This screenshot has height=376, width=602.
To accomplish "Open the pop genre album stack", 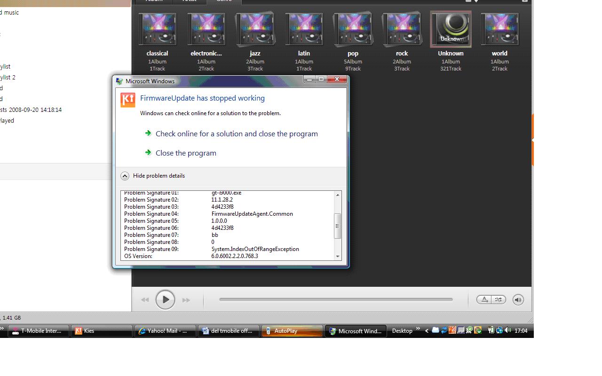I will click(x=353, y=30).
